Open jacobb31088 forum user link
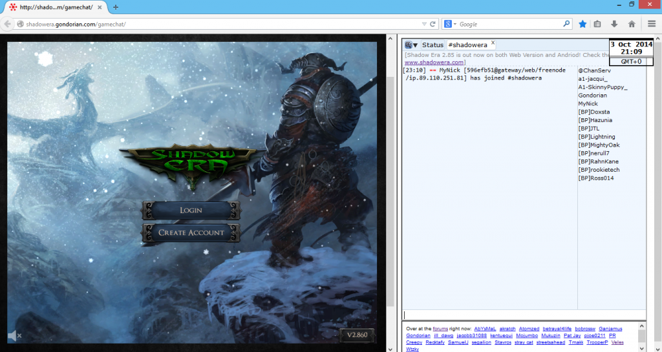 click(471, 336)
